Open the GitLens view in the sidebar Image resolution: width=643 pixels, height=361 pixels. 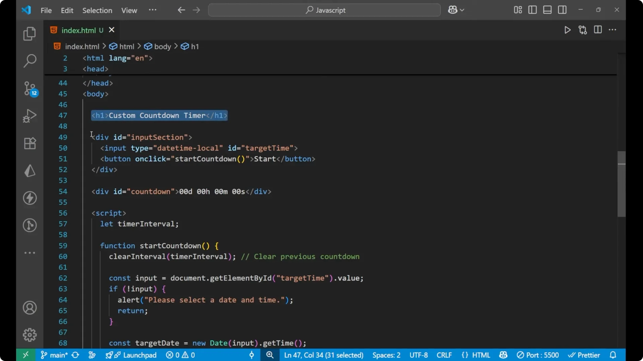click(29, 226)
